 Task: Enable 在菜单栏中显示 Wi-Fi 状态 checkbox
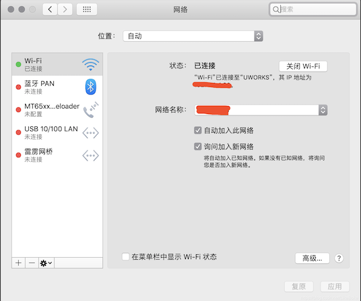[125, 256]
